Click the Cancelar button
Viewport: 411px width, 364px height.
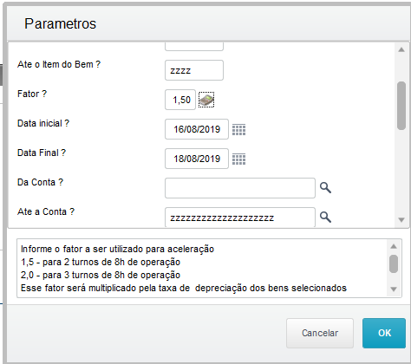point(320,333)
